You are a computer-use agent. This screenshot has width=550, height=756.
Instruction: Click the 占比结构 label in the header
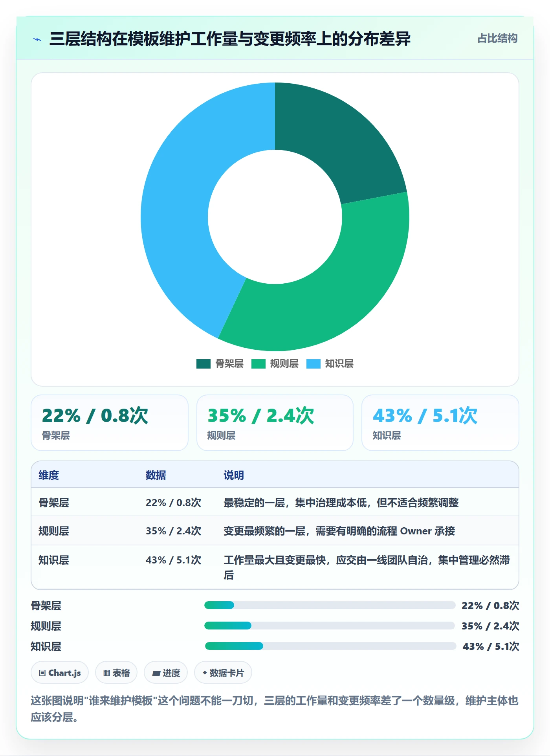[x=497, y=39]
